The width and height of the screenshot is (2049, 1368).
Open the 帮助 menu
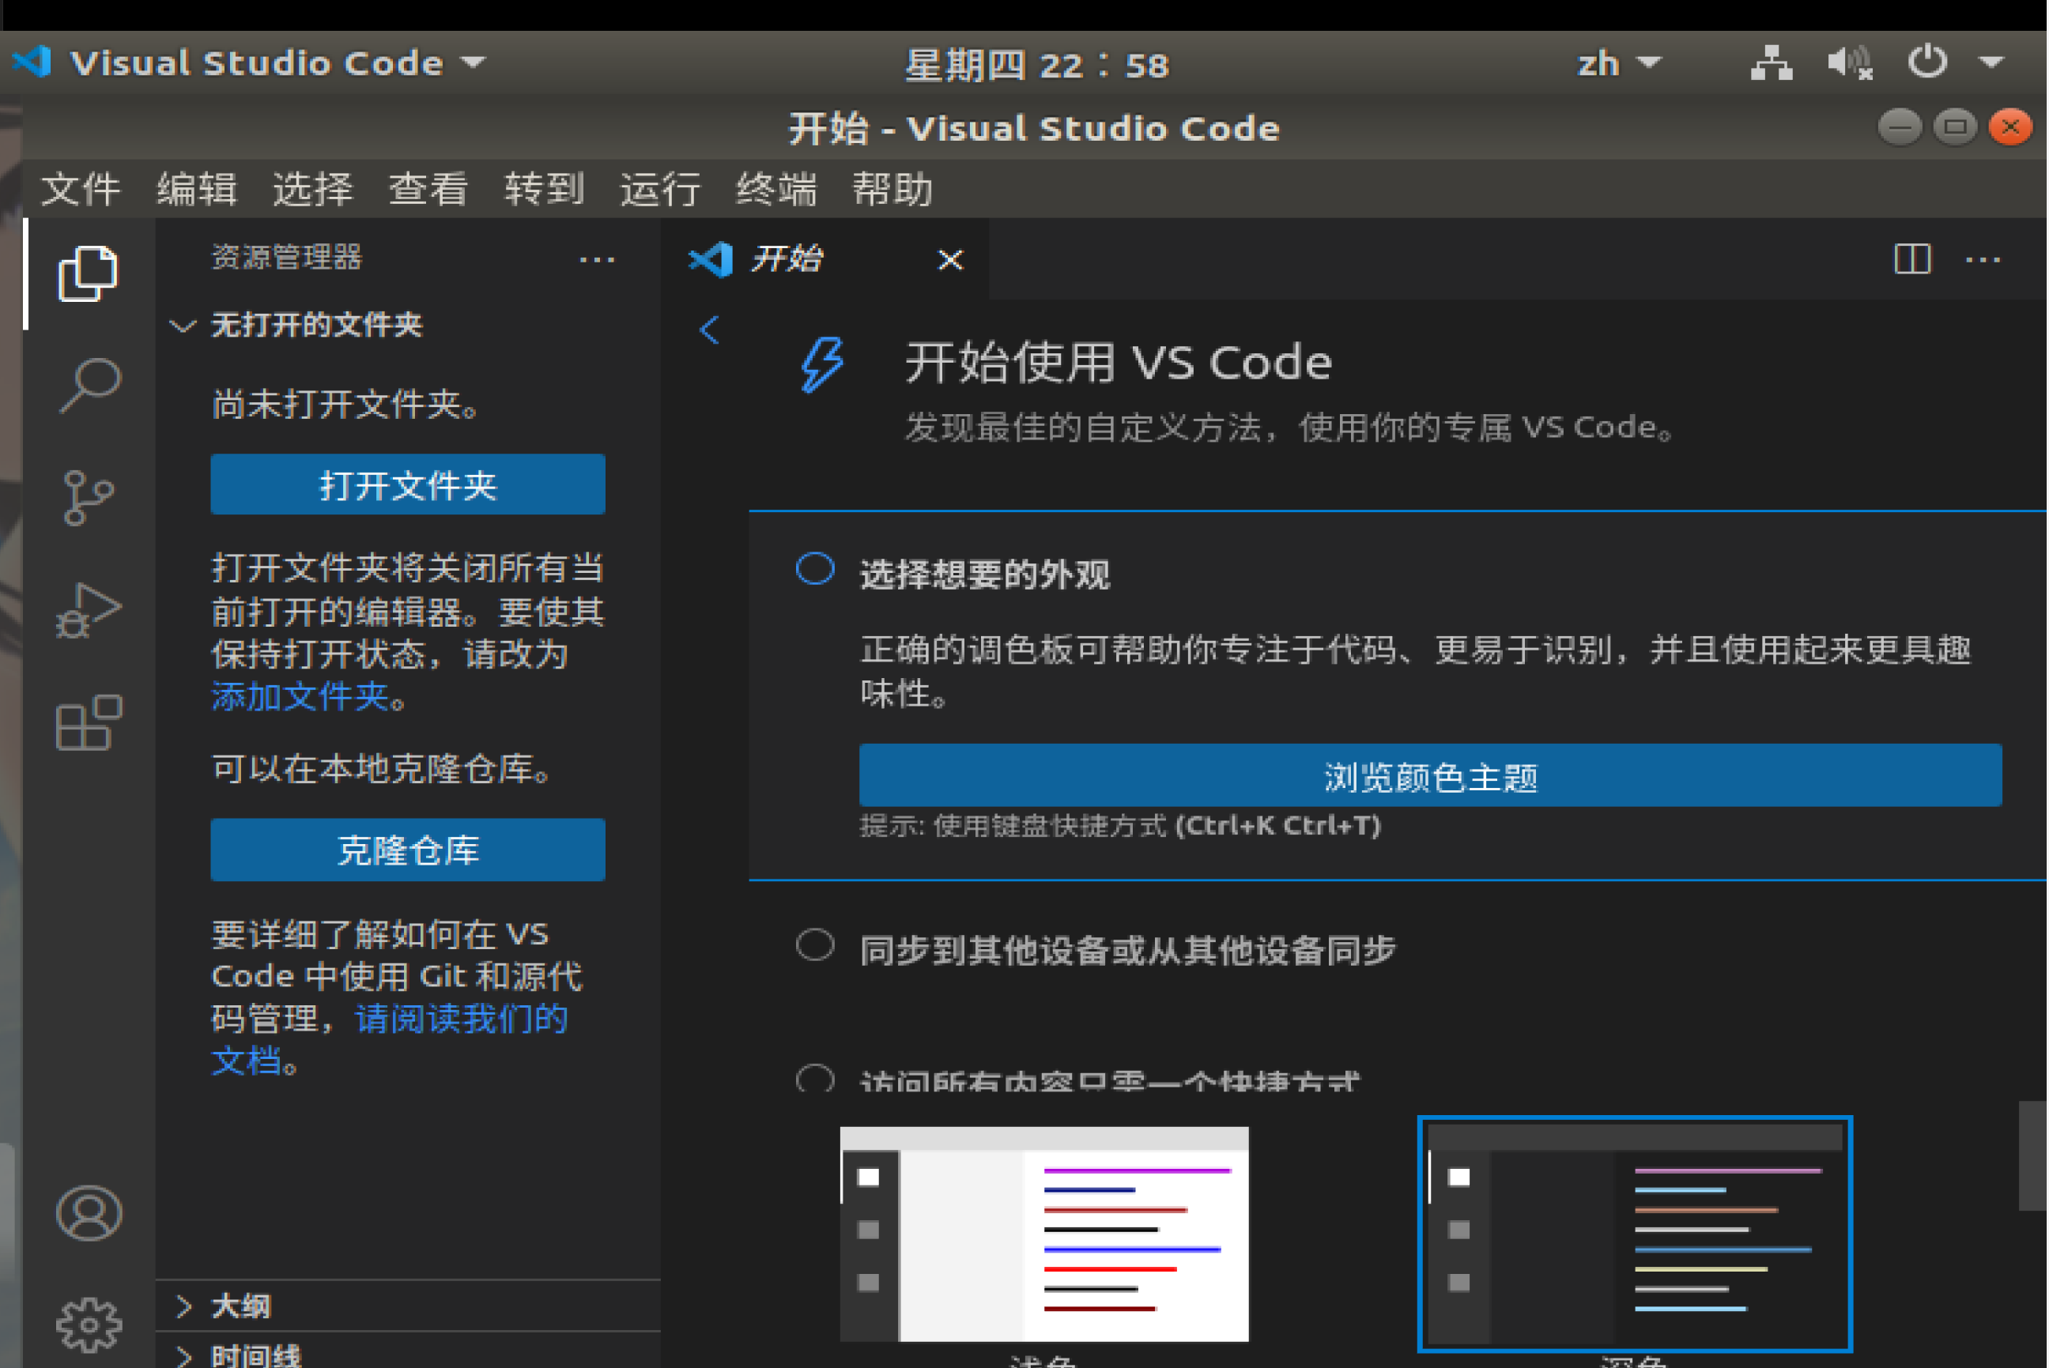(892, 188)
